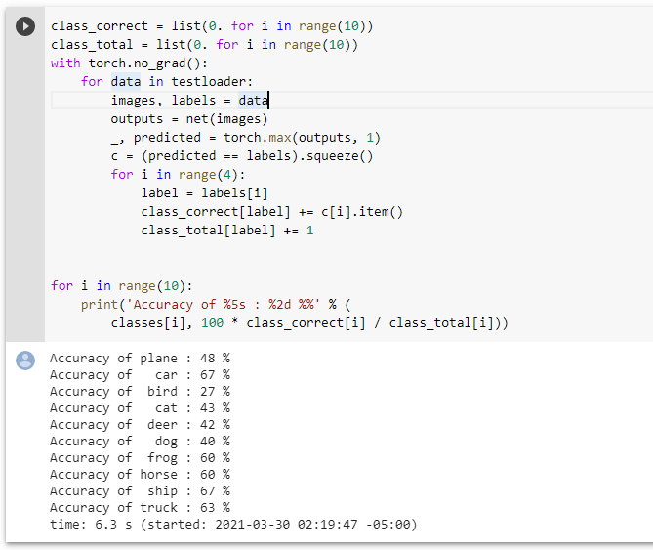Click output 'Accuracy of bird : 27 %'
Image resolution: width=653 pixels, height=550 pixels.
point(140,392)
